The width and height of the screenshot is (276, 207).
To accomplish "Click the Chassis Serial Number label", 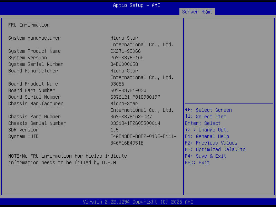I will tap(37, 123).
